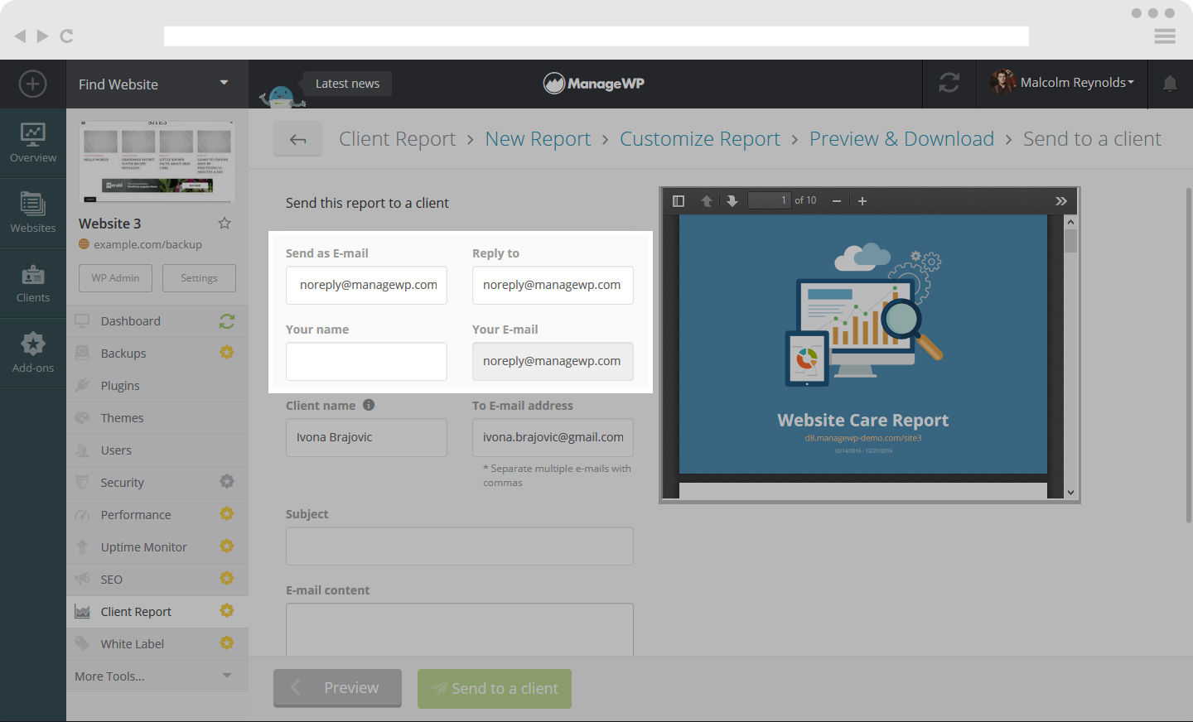Go to Preview & Download breadcrumb
The height and width of the screenshot is (722, 1193).
[901, 139]
